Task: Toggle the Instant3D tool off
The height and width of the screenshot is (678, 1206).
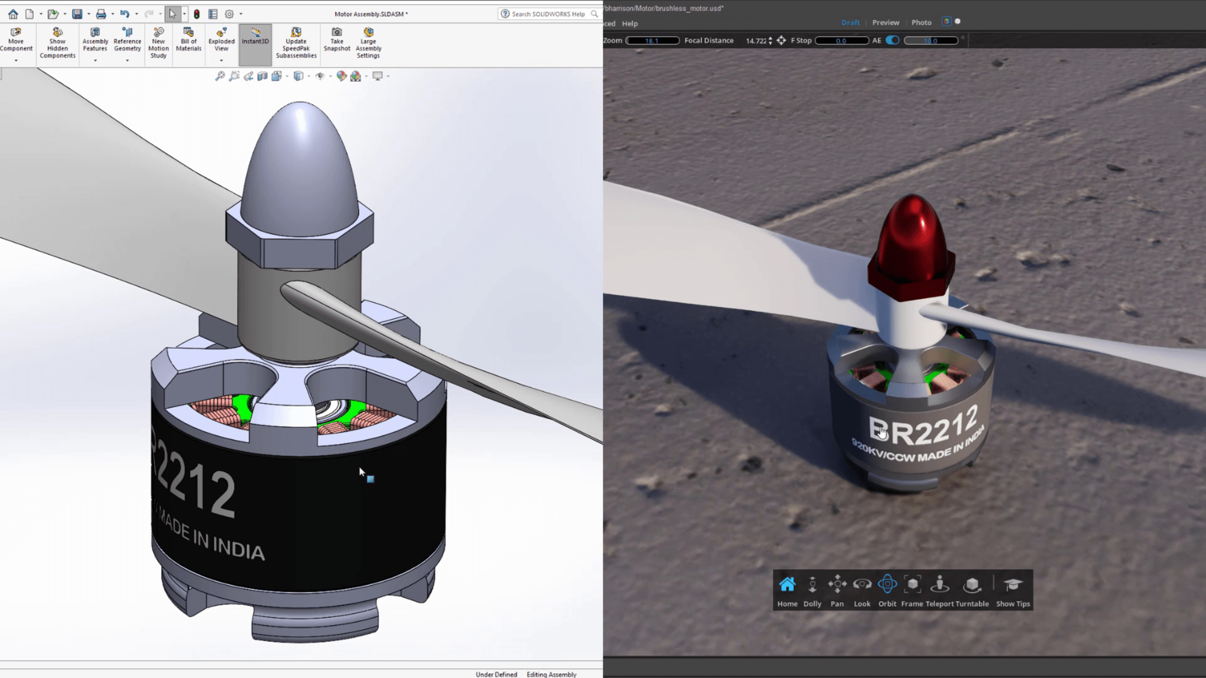Action: 254,41
